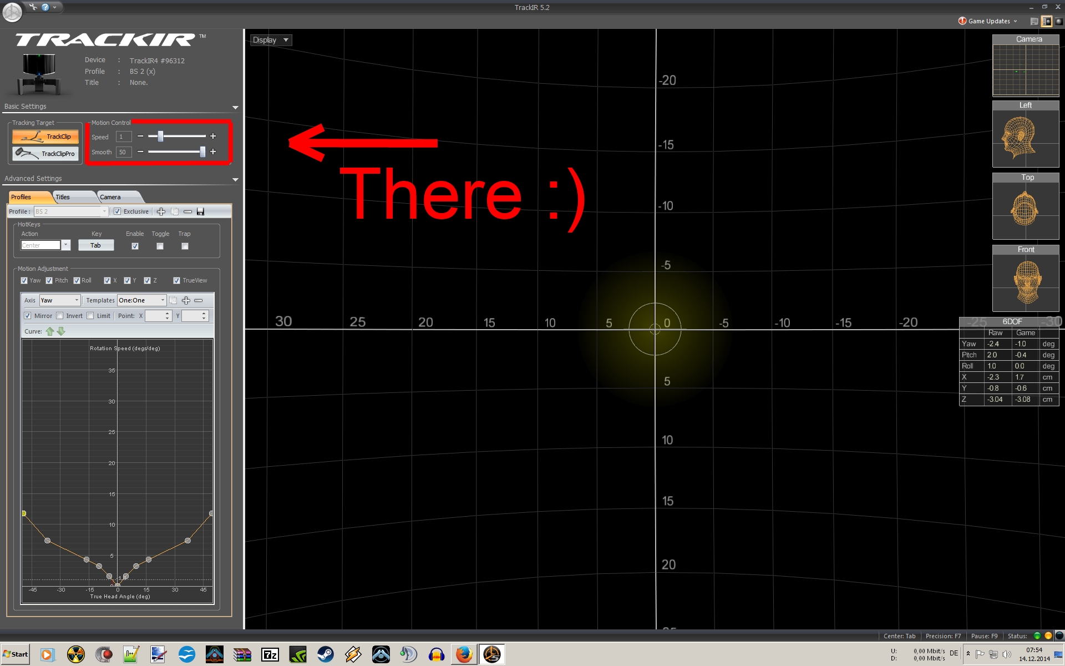Image resolution: width=1065 pixels, height=666 pixels.
Task: Check the hotkey Trap checkbox
Action: pyautogui.click(x=185, y=246)
